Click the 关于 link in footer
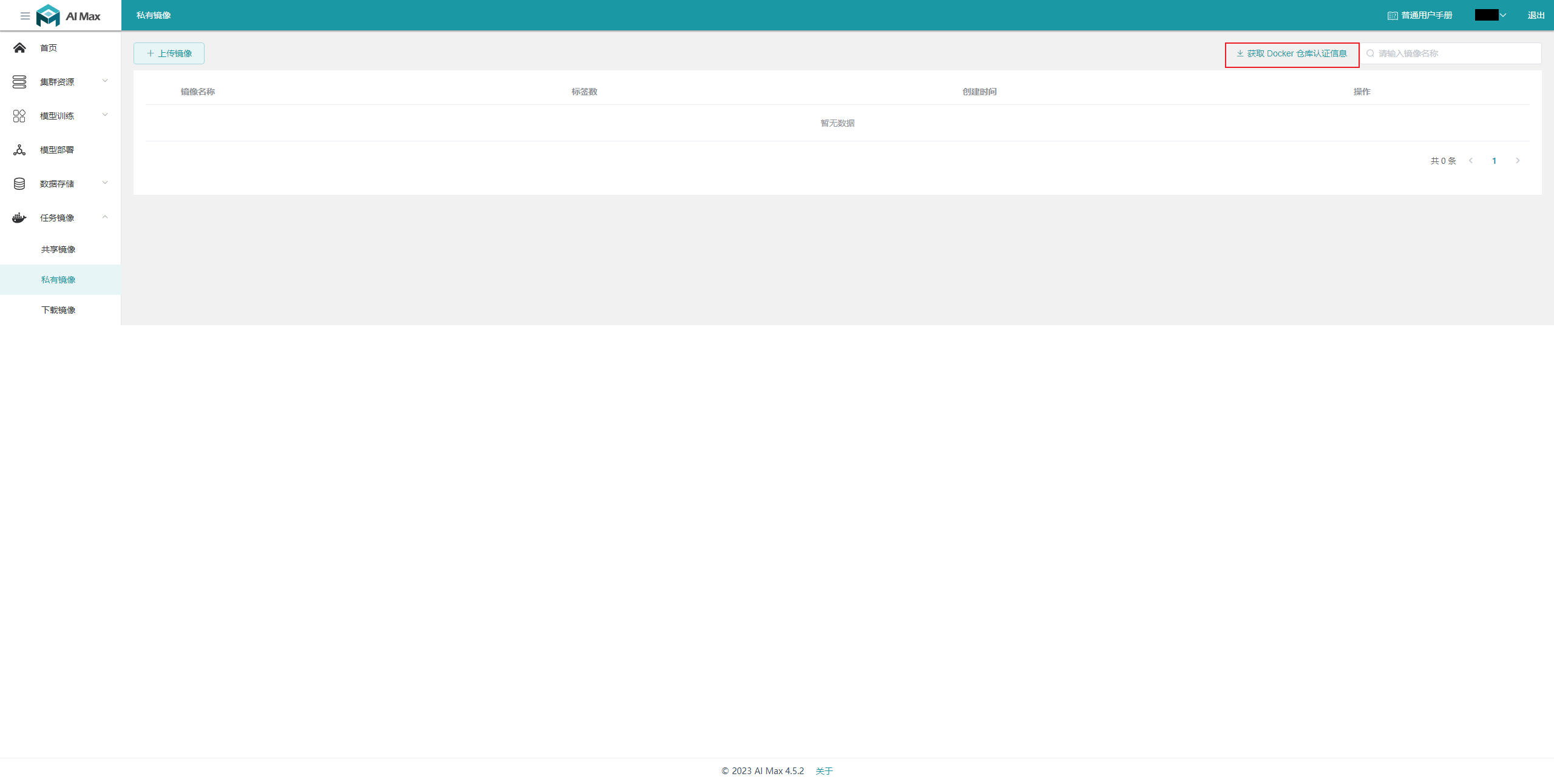 tap(824, 771)
